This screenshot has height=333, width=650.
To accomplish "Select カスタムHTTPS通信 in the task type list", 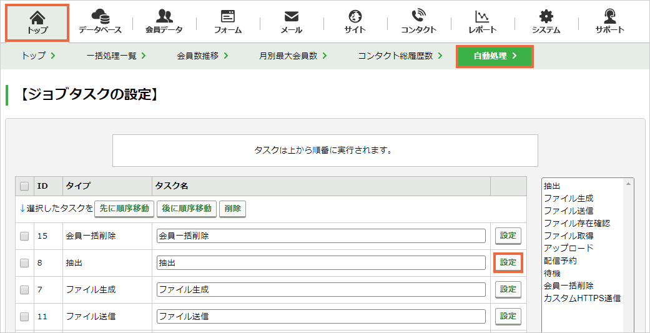I will coord(583,298).
